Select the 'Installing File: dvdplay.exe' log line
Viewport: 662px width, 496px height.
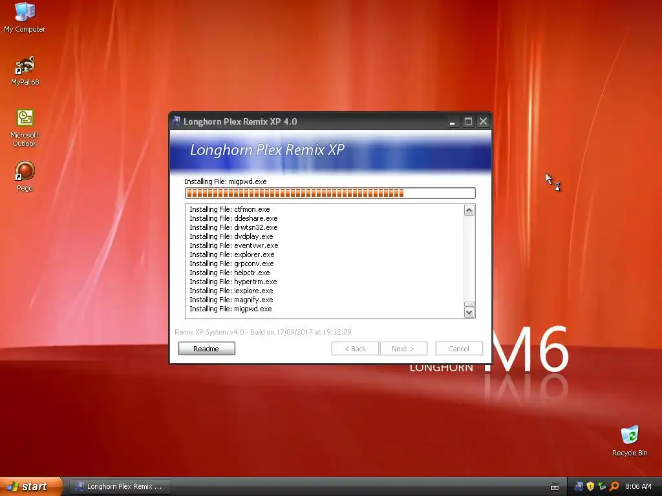point(231,236)
